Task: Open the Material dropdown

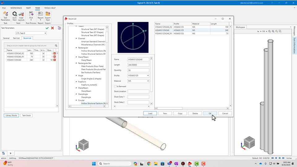Action: point(148,81)
